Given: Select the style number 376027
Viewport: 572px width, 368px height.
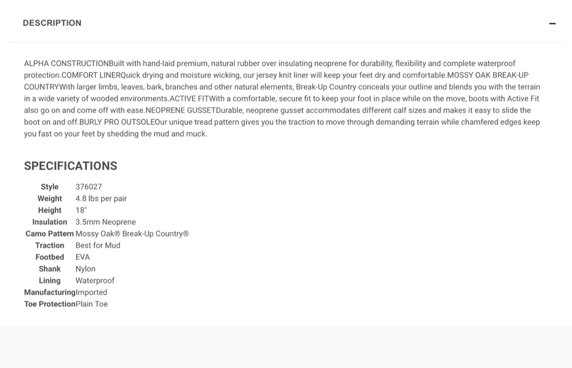Looking at the screenshot, I should [x=89, y=187].
